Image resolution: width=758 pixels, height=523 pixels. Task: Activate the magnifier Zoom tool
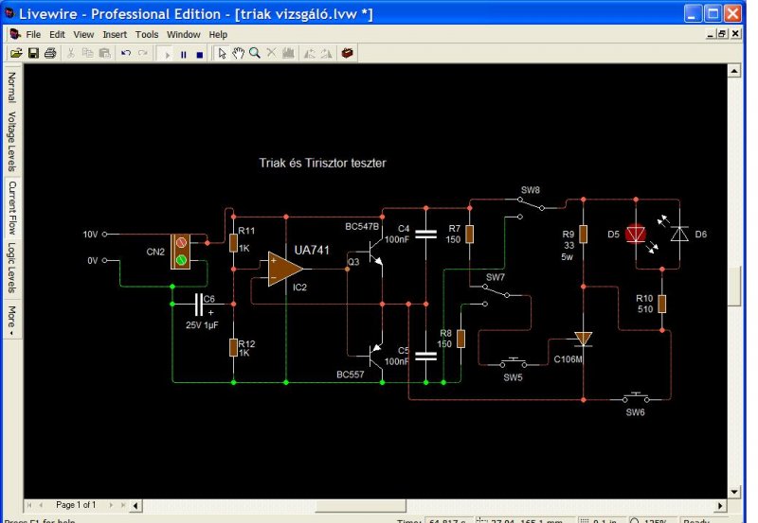point(255,53)
